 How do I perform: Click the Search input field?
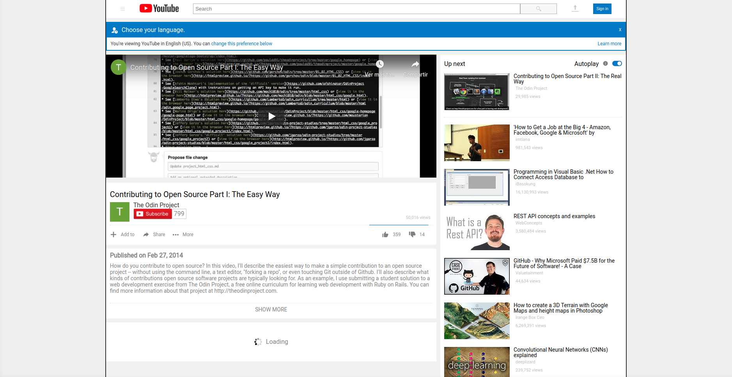[x=356, y=9]
